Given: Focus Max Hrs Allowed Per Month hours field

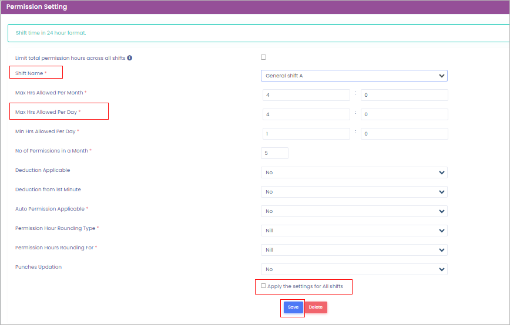Looking at the screenshot, I should [x=306, y=95].
